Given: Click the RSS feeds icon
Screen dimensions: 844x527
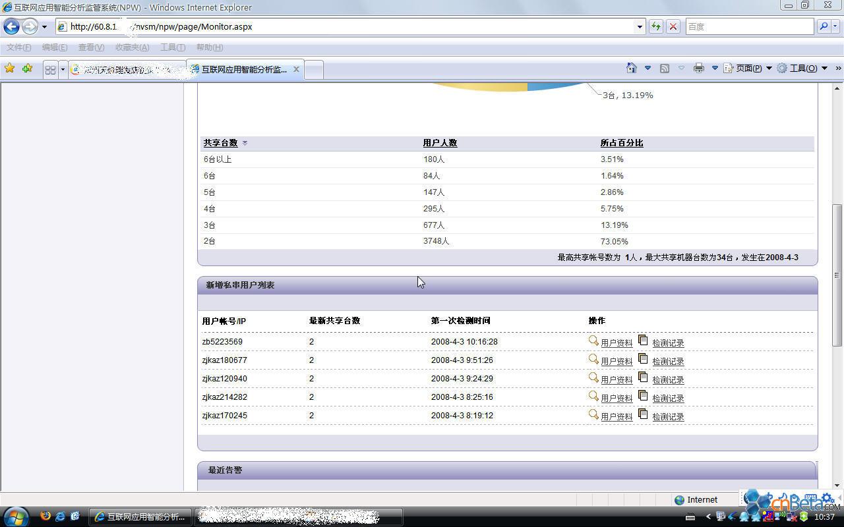Looking at the screenshot, I should (665, 69).
